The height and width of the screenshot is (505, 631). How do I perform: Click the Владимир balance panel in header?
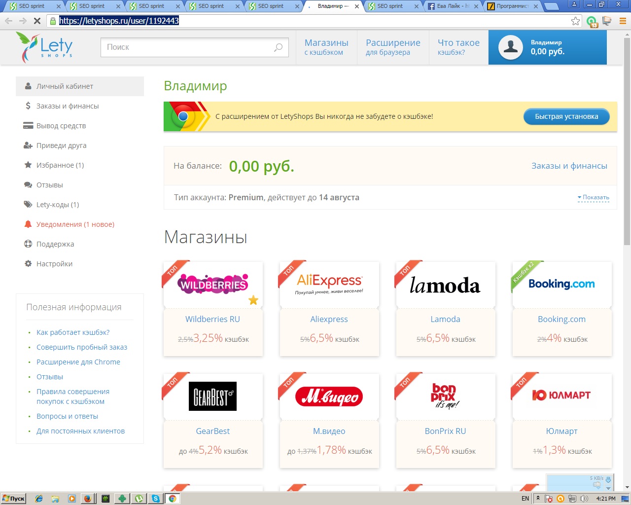pos(547,47)
